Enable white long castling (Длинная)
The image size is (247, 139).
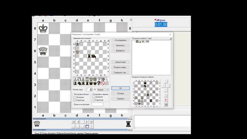click(x=75, y=97)
